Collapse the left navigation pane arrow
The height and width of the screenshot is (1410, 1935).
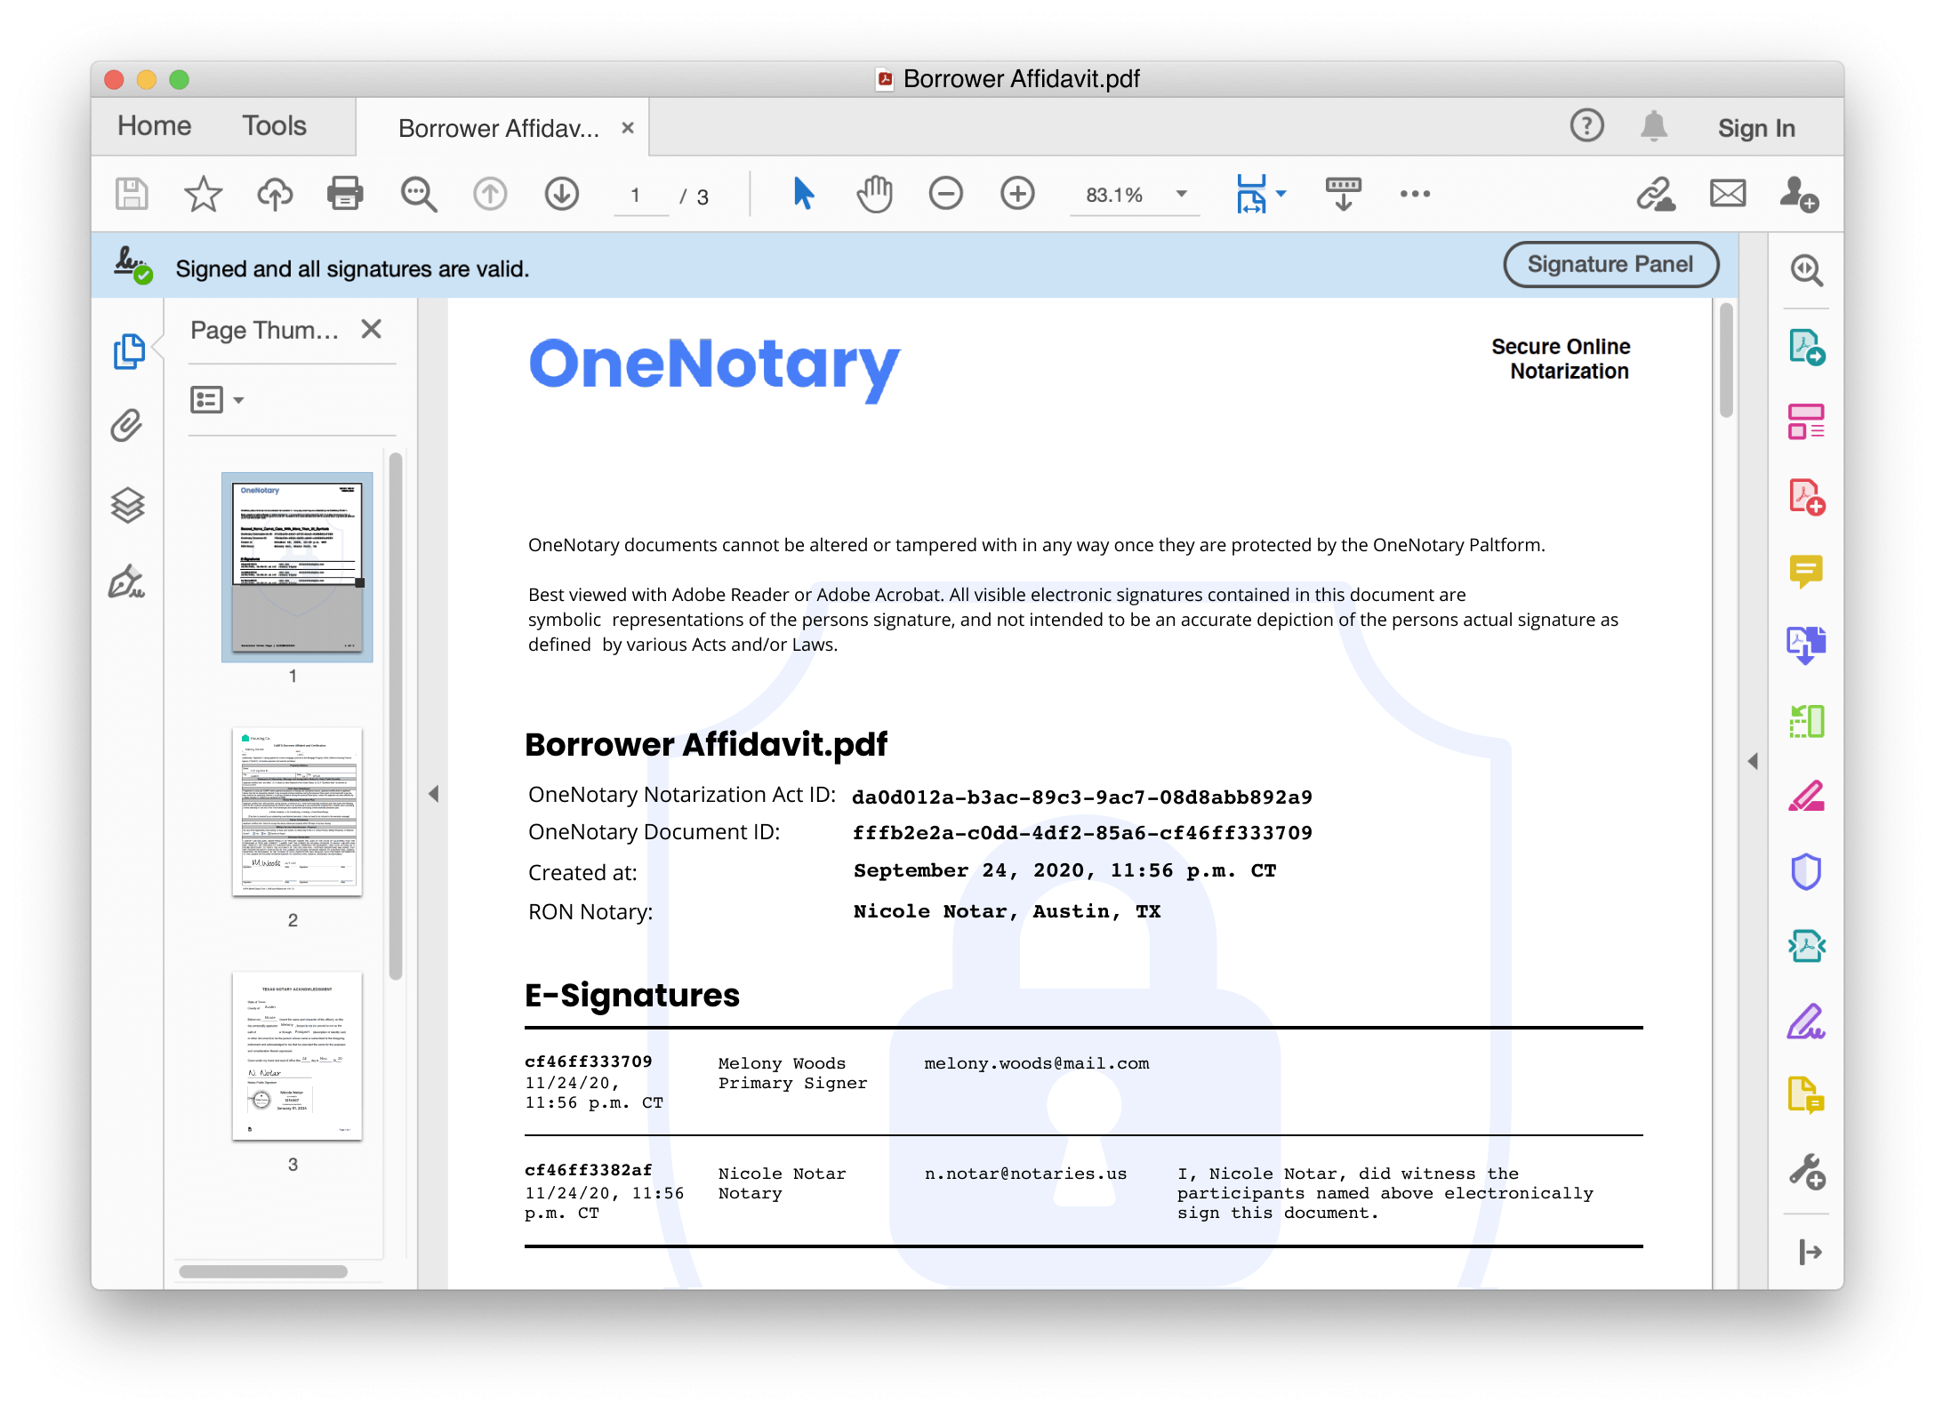434,794
